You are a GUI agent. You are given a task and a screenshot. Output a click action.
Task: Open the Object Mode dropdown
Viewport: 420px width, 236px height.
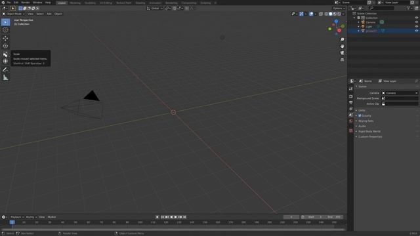[13, 14]
